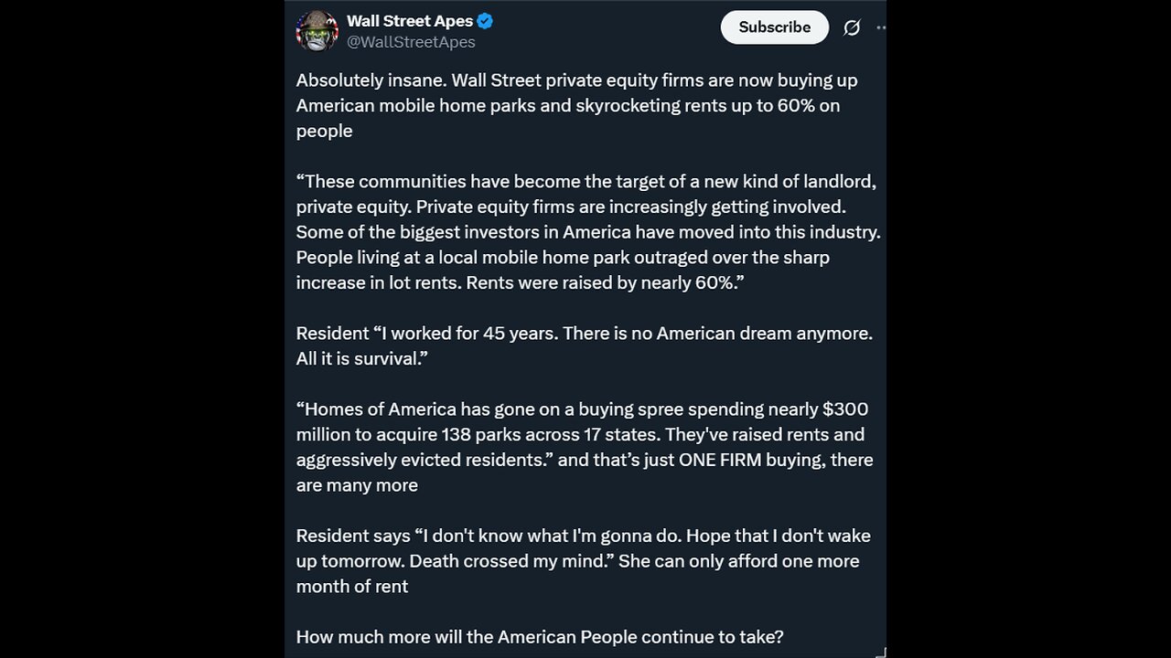This screenshot has height=658, width=1171.
Task: Click the 'Absolutely insane' opening paragraph
Action: 576,105
